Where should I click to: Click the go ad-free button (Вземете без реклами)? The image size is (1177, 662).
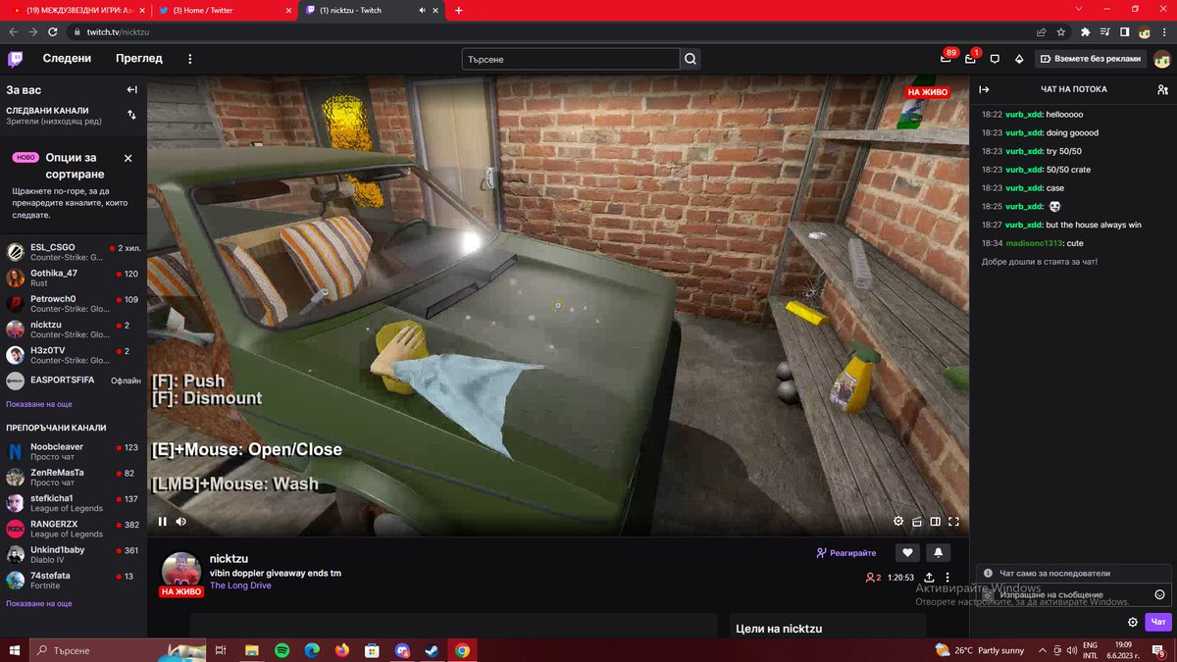1091,59
